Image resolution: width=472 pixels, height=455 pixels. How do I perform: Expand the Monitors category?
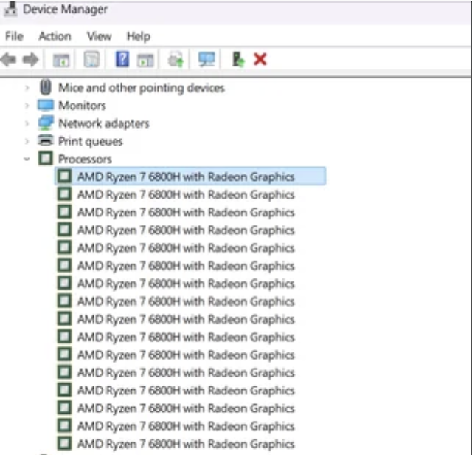point(27,106)
